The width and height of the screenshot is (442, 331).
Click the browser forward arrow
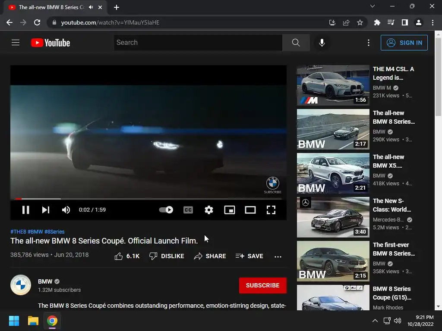[x=23, y=22]
